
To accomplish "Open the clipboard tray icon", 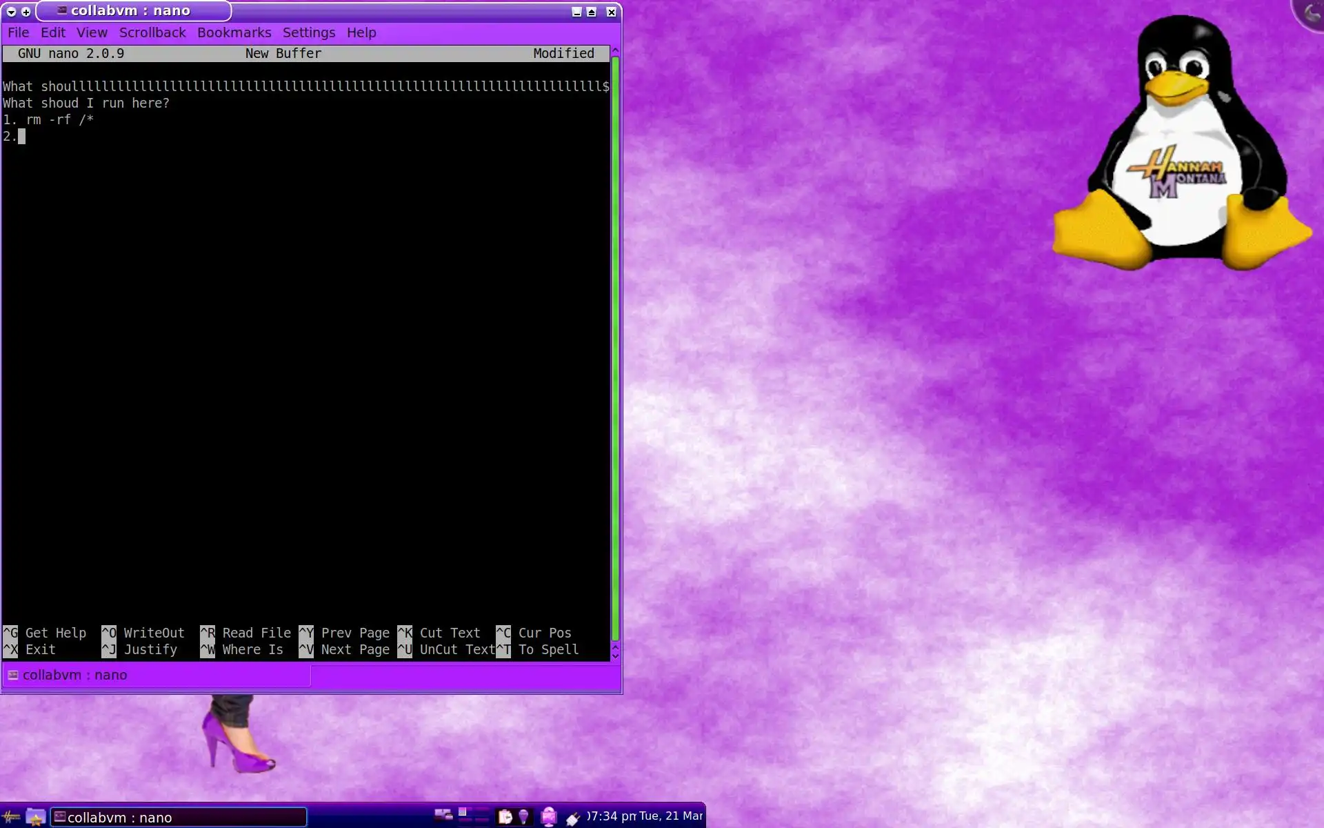I will pos(505,817).
